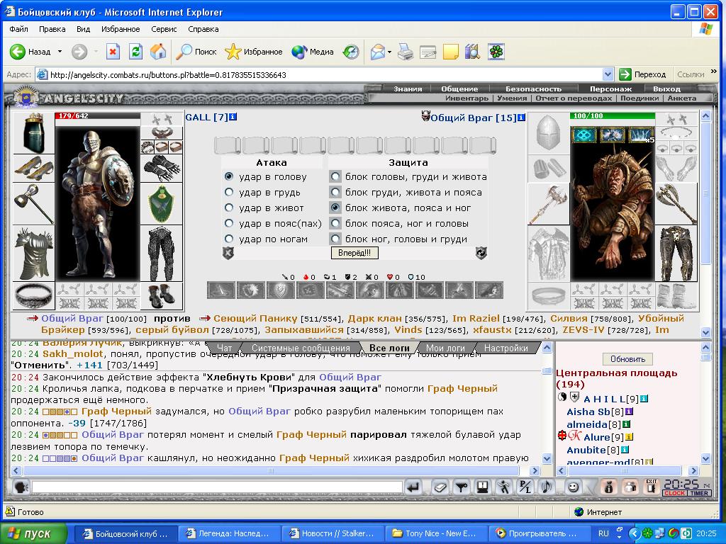
Task: Click the enemy's axe weapon slot
Action: tap(549, 203)
